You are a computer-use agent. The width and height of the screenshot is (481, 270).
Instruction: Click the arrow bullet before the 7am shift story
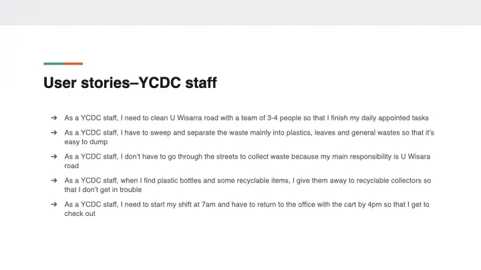coord(53,205)
